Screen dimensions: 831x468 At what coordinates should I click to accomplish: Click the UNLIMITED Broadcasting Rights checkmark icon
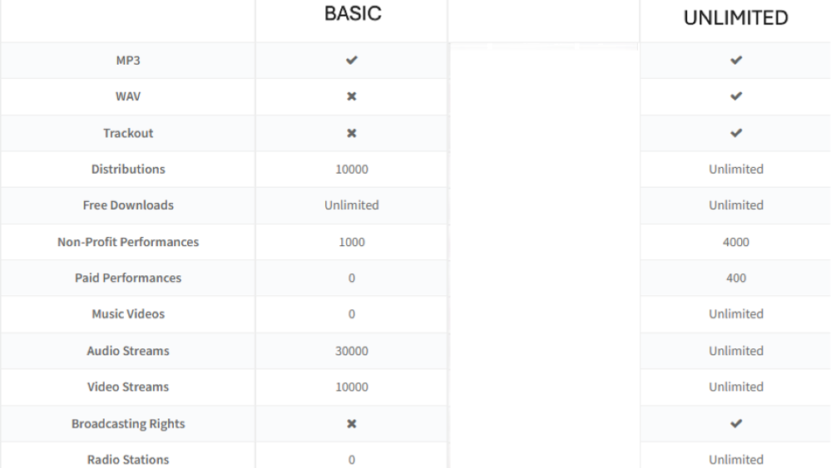point(735,424)
